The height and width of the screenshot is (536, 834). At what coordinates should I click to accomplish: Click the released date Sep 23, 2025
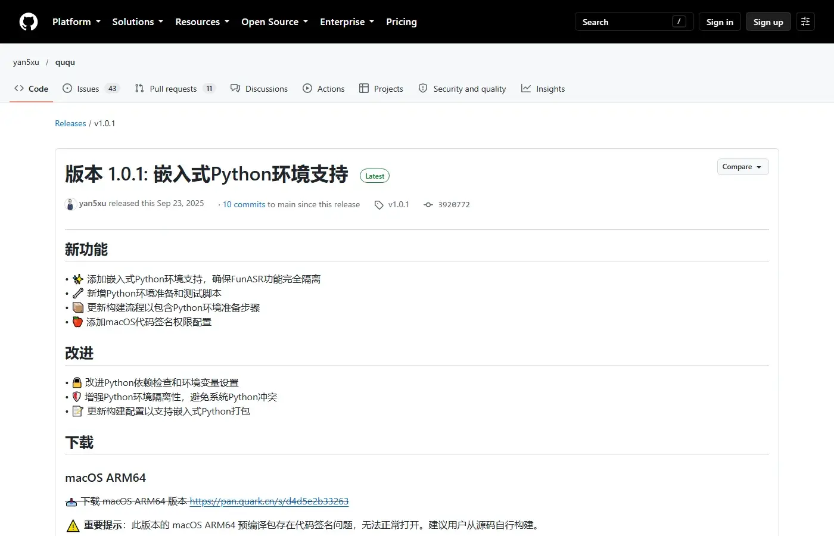pyautogui.click(x=181, y=204)
